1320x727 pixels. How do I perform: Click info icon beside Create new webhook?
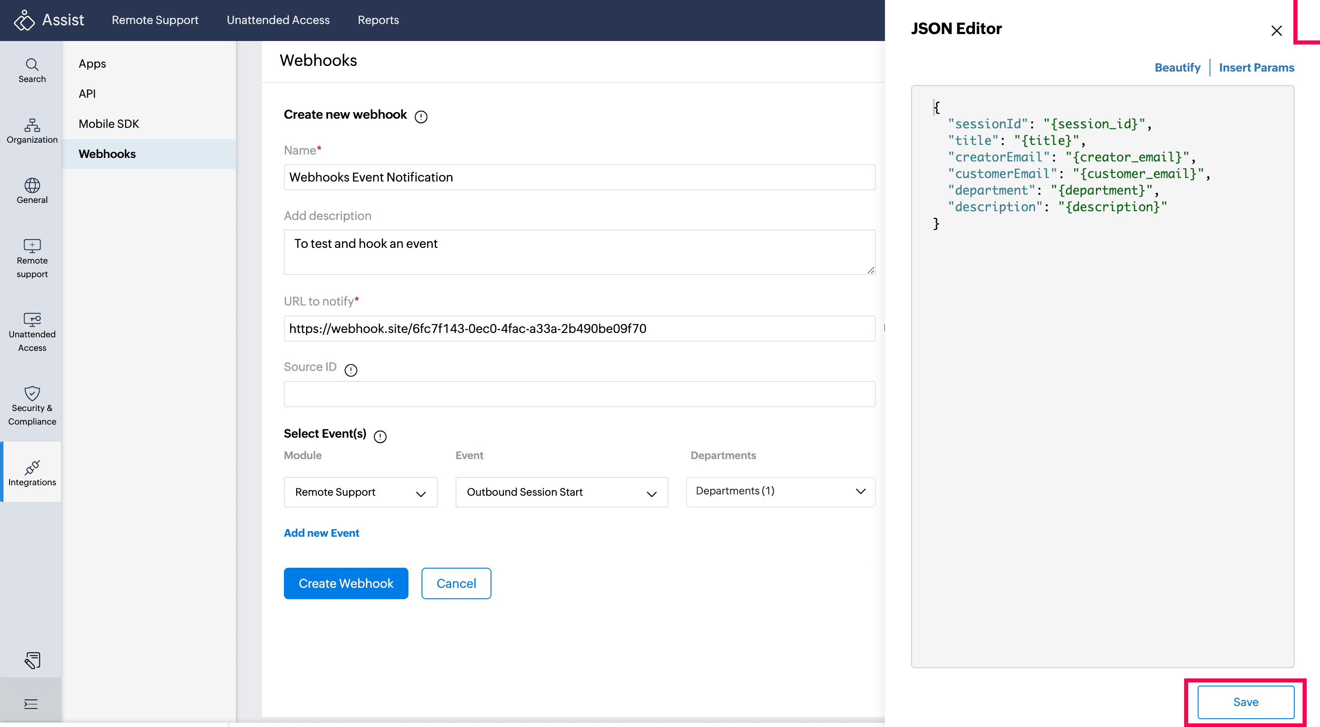pos(421,117)
